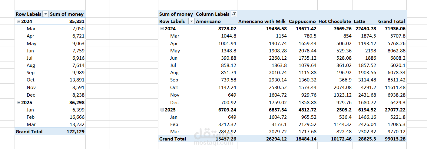Click the cell with value 1857.52
Viewport: 427px width, 149px height.
367,65
